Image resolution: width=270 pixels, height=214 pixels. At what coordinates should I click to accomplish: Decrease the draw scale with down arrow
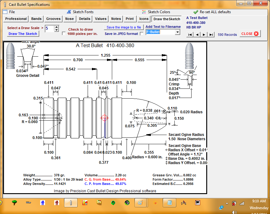click(x=56, y=30)
